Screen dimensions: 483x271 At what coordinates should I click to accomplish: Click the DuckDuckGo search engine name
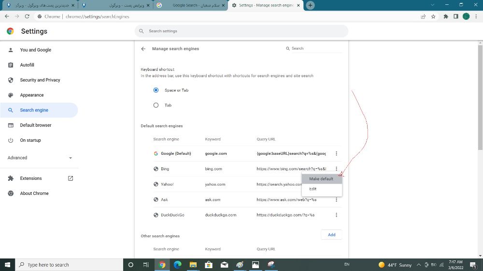click(x=172, y=215)
